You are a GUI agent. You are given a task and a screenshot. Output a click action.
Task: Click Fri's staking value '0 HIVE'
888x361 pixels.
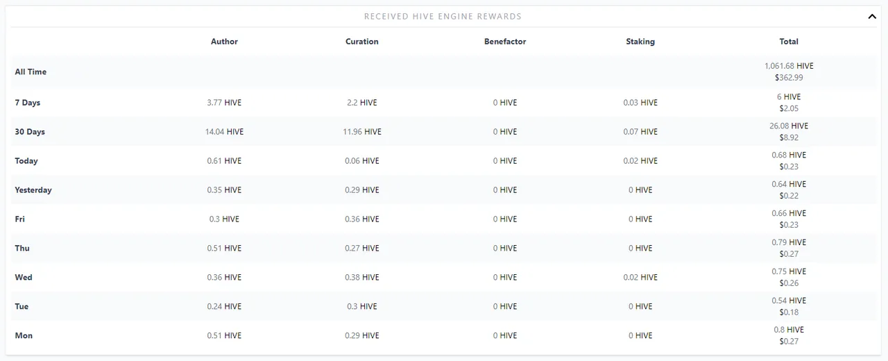640,219
